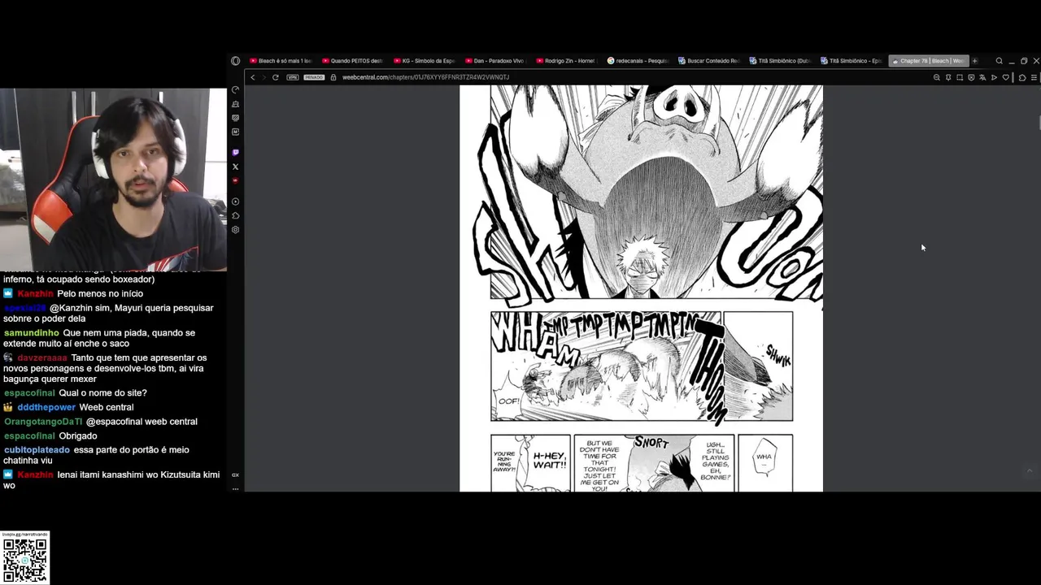
Task: Go forward to the next page
Action: pos(264,77)
